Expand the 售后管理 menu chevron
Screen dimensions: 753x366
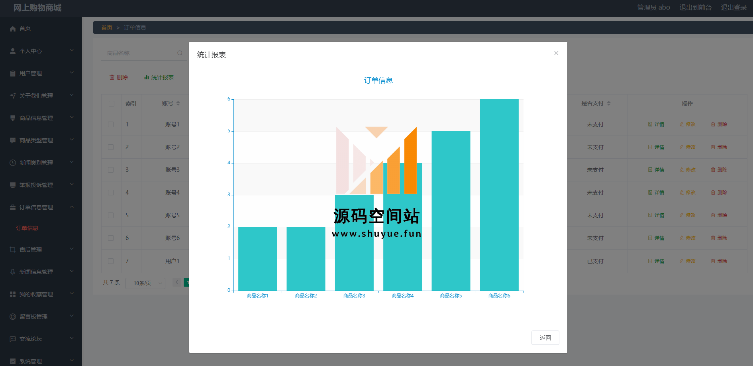pos(72,249)
